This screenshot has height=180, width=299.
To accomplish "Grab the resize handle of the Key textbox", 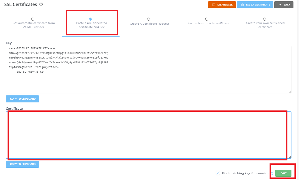I will click(290, 92).
